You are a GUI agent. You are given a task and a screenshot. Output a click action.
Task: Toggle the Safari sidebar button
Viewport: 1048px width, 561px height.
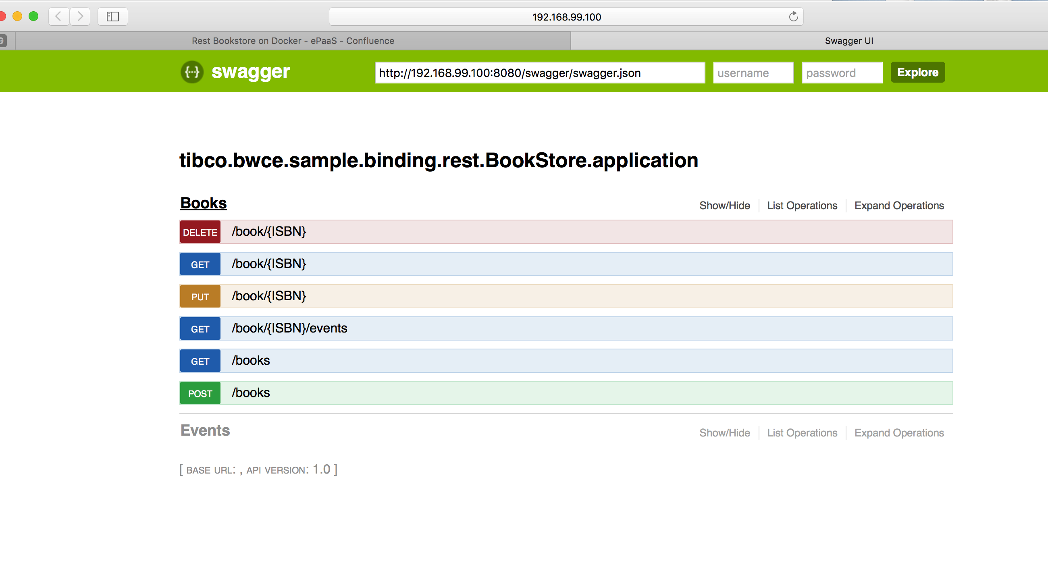(113, 17)
